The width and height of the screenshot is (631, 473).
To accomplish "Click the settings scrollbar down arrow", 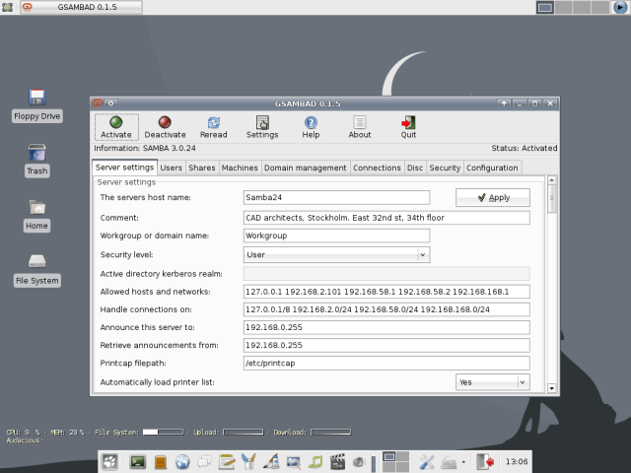I will pyautogui.click(x=551, y=388).
